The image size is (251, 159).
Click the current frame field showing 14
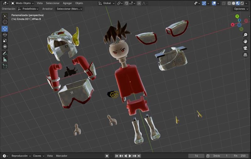click(x=196, y=156)
